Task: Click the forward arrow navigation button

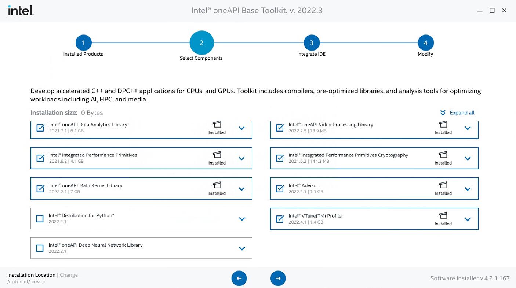Action: coord(278,278)
